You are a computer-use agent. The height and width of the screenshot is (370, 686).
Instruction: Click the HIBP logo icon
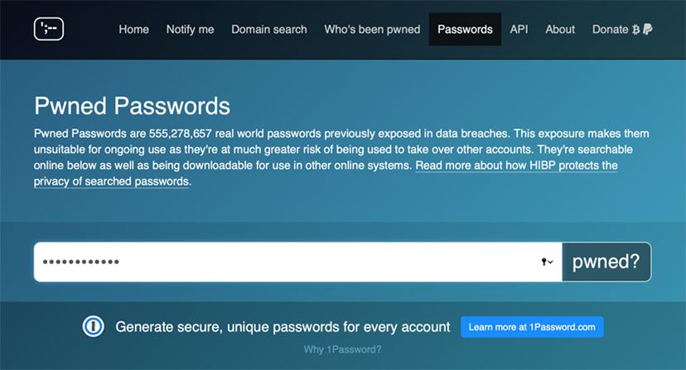[x=49, y=29]
